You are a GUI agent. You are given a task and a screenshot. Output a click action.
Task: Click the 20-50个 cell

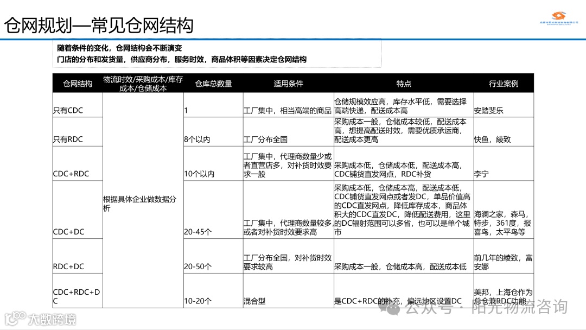click(213, 256)
